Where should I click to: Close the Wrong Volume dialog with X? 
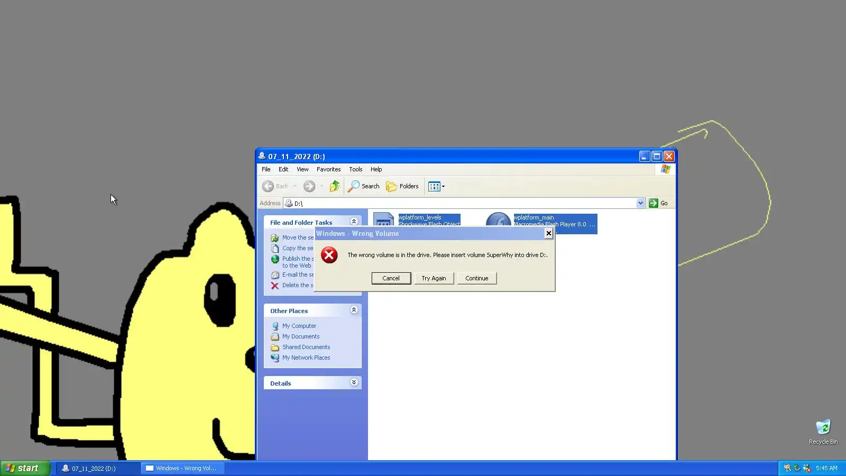[548, 233]
